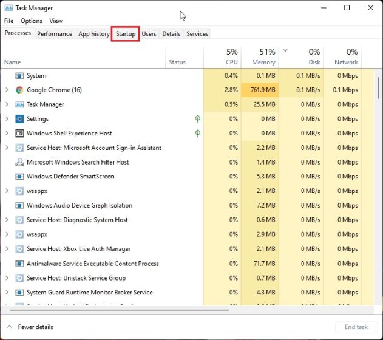Expand the Task Manager process row
Image resolution: width=383 pixels, height=340 pixels.
click(x=7, y=104)
